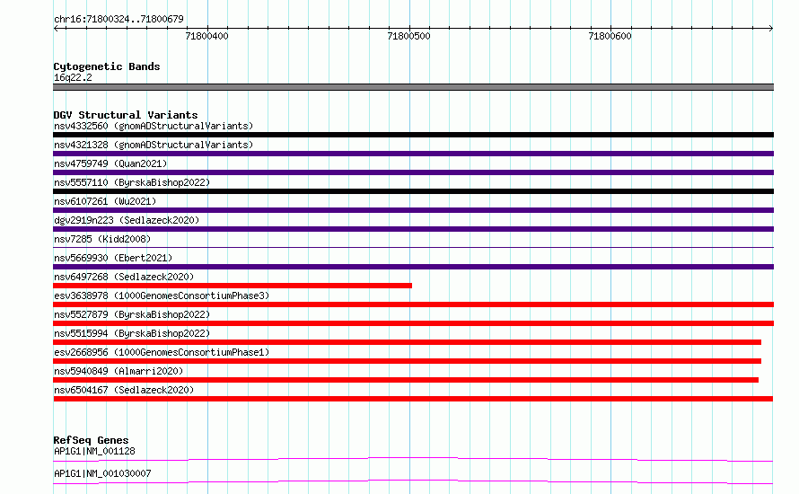Click the nsv4321328 (gnomADStructuralVariants) label

pos(154,145)
